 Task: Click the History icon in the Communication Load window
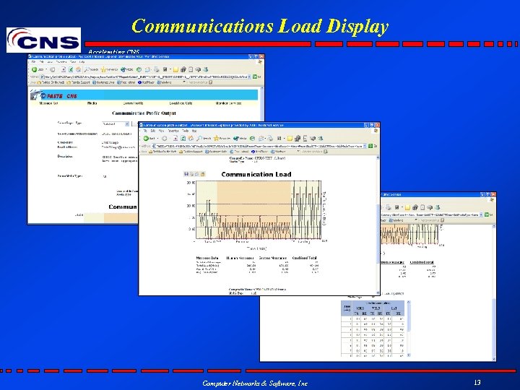[252, 138]
